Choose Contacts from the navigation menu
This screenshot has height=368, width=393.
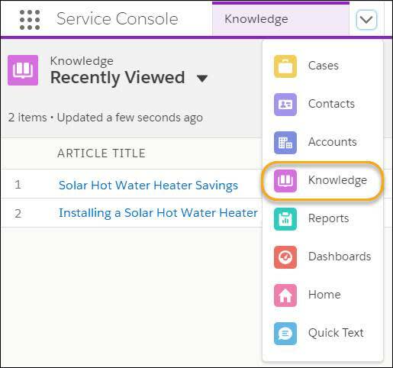tap(323, 105)
